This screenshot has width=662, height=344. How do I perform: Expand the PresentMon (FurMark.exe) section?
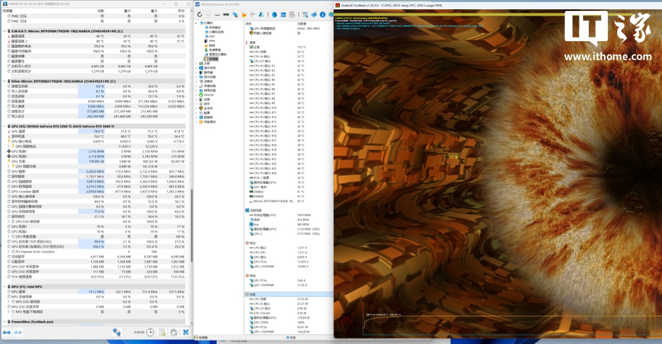pyautogui.click(x=3, y=322)
